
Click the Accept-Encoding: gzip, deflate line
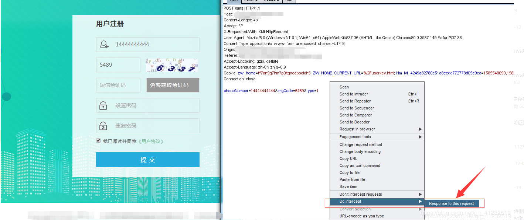[x=251, y=61]
